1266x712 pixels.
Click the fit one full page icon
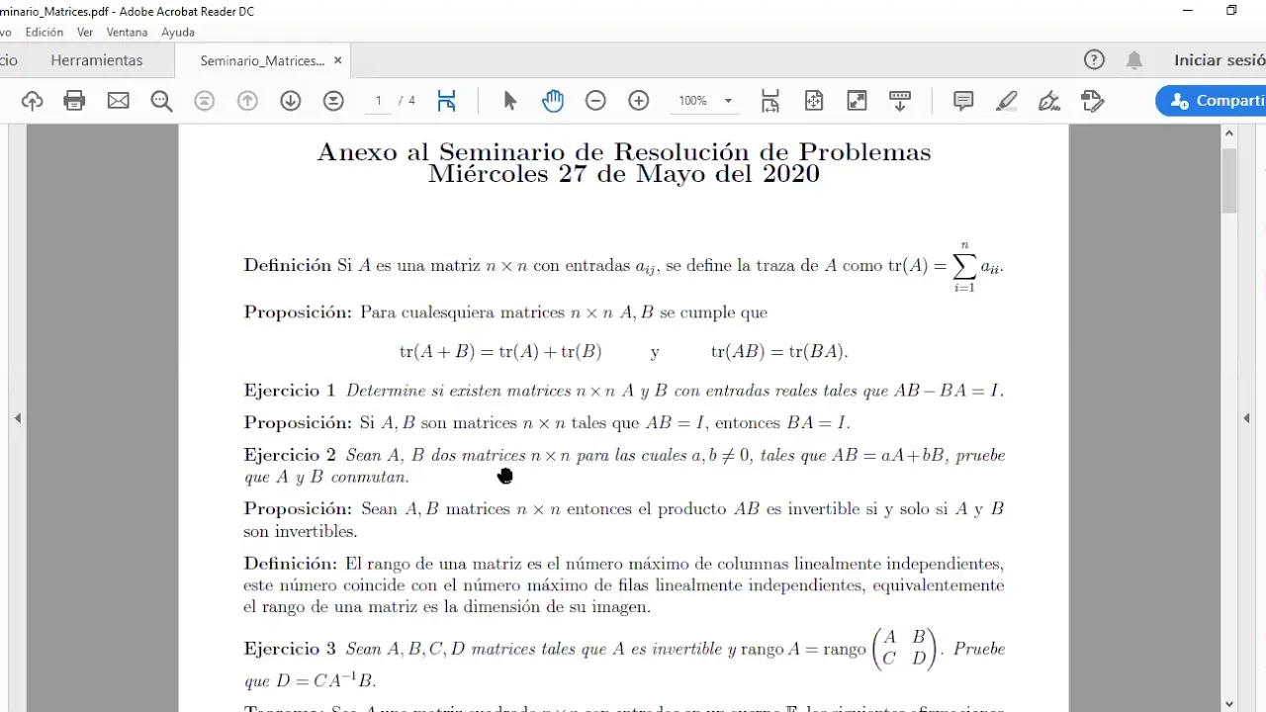814,101
